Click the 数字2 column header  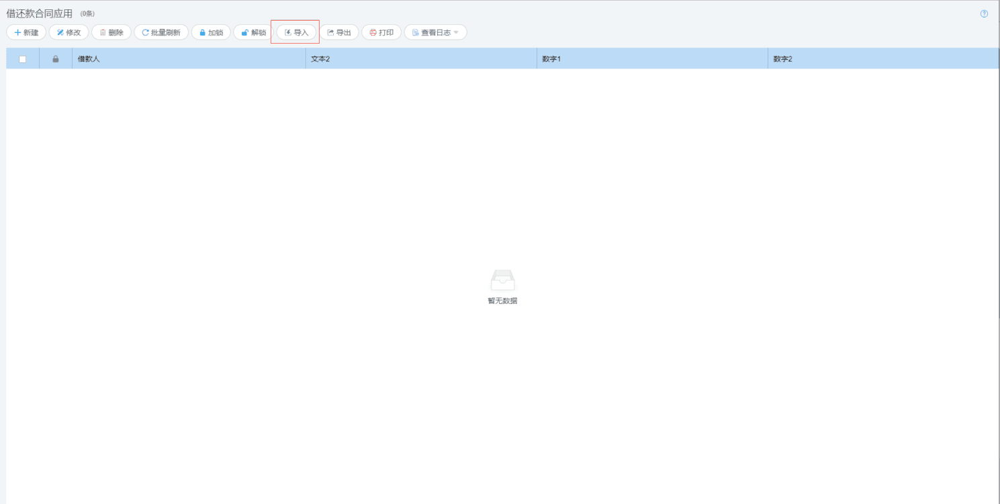pos(883,59)
